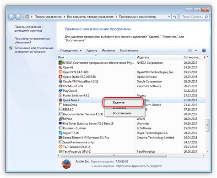Open the Apple support help link
The width and height of the screenshot is (217, 178).
click(139, 166)
